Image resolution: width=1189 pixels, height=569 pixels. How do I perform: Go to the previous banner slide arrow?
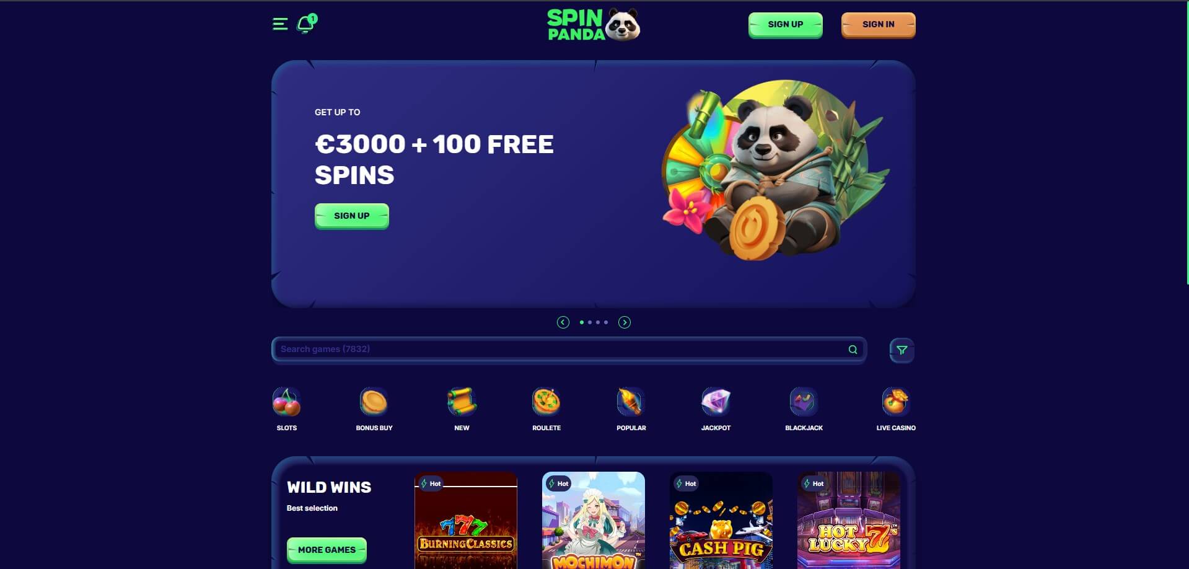(563, 322)
